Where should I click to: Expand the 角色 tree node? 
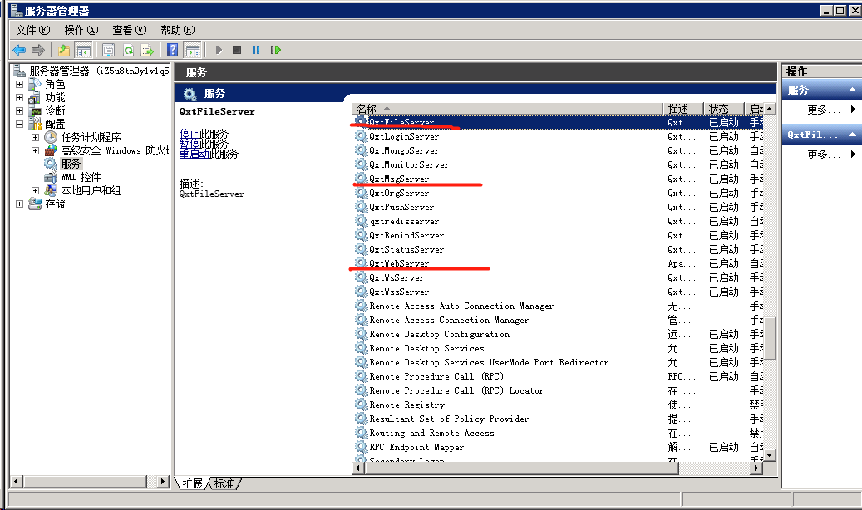pyautogui.click(x=20, y=85)
